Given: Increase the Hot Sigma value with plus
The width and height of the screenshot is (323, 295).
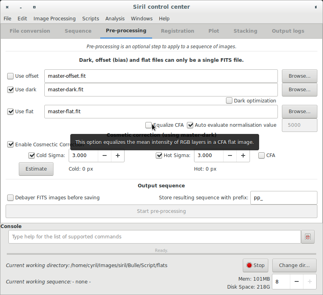Looking at the screenshot, I should pos(243,155).
